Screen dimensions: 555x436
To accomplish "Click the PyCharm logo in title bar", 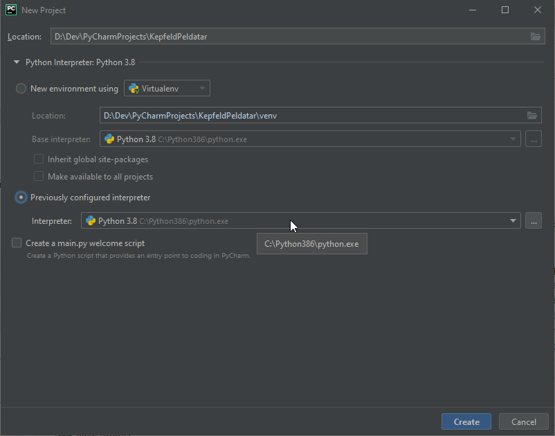I will click(x=11, y=10).
